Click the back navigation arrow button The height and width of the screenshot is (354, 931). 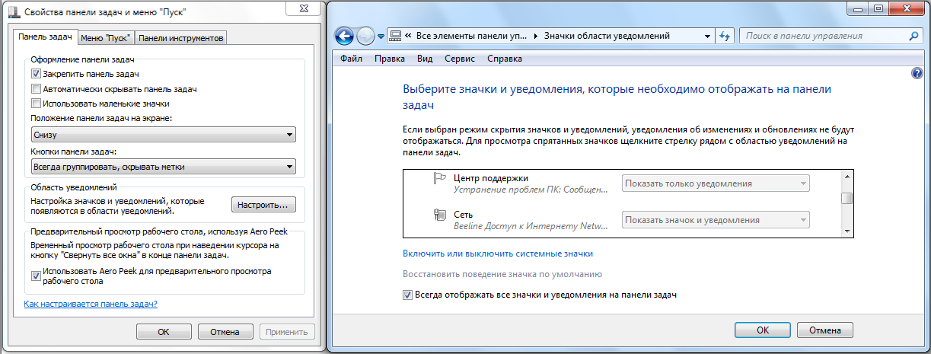click(x=344, y=36)
